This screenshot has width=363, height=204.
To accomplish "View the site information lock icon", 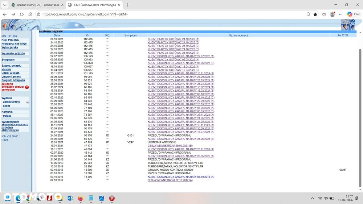I will tap(39, 14).
